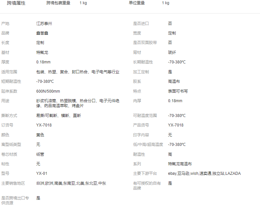Viewport: 260px width, 207px height.
Task: Click the 是否跨境出口专供货源 label
Action: 15,200
